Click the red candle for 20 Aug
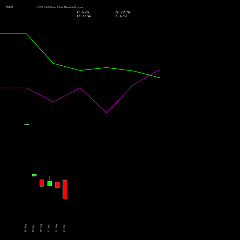This screenshot has width=240, height=240. coord(42,183)
